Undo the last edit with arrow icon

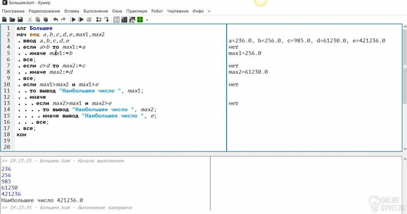click(56, 20)
